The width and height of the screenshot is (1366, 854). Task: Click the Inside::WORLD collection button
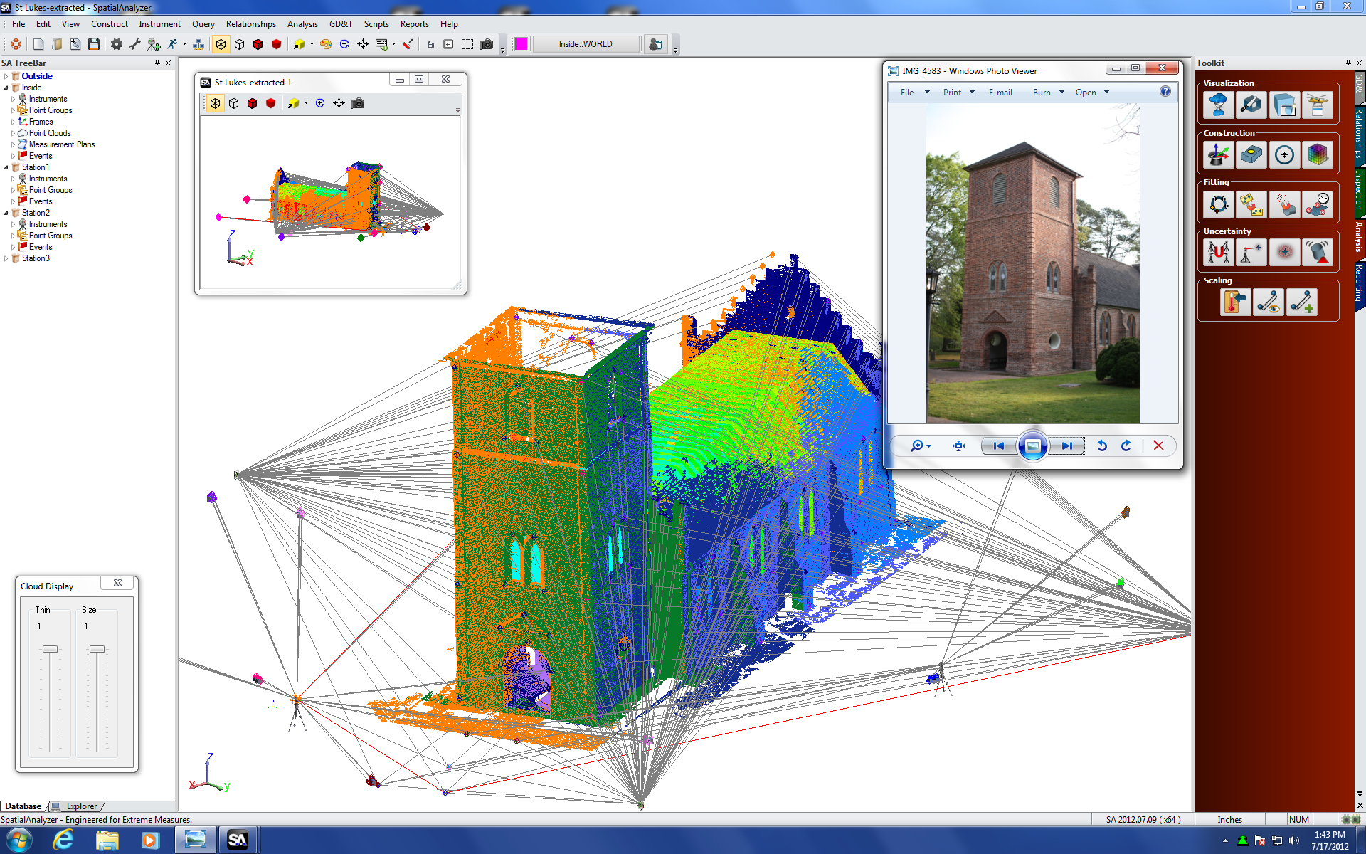(x=586, y=44)
